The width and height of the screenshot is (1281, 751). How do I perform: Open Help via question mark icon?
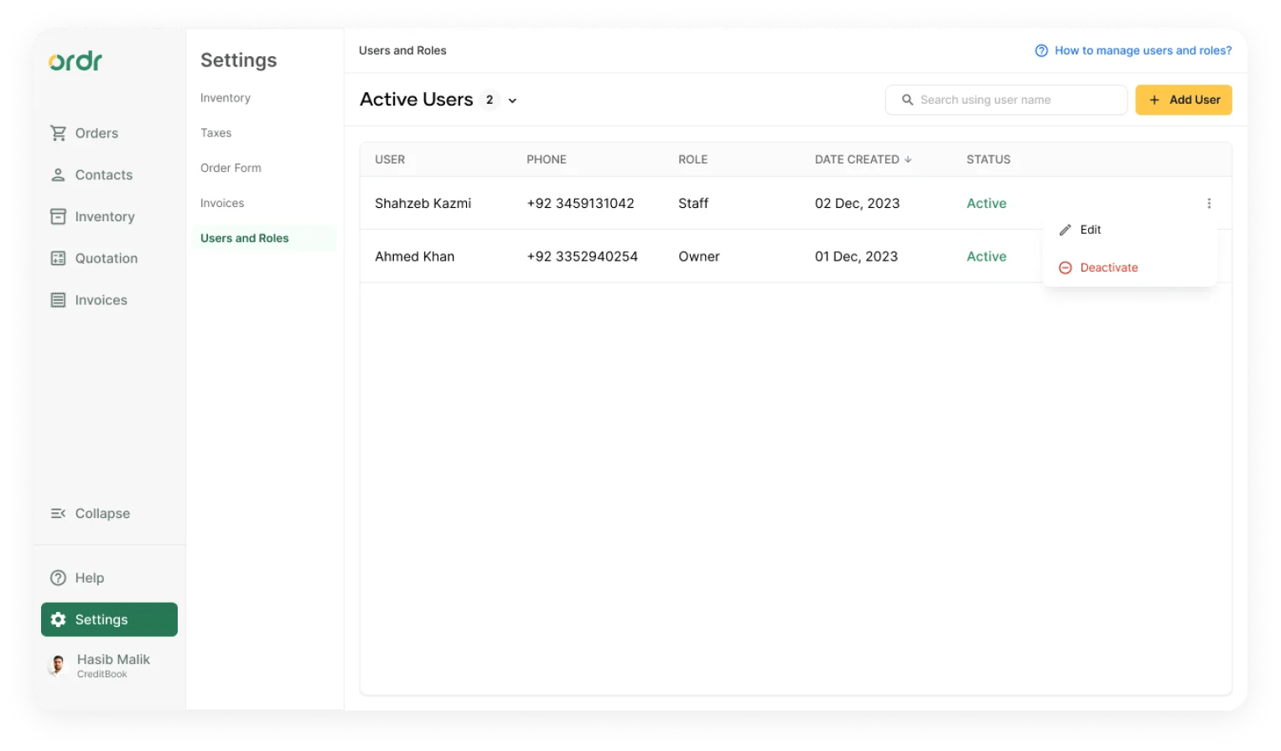(58, 578)
